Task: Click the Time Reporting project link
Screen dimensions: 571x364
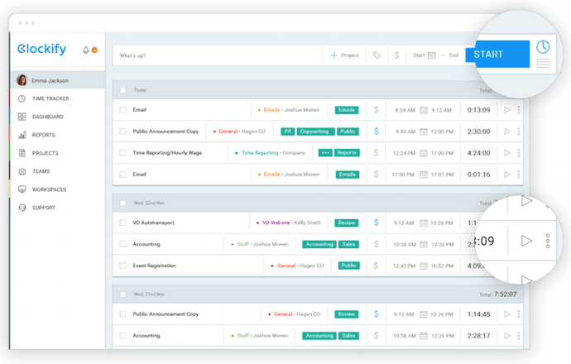Action: (260, 153)
